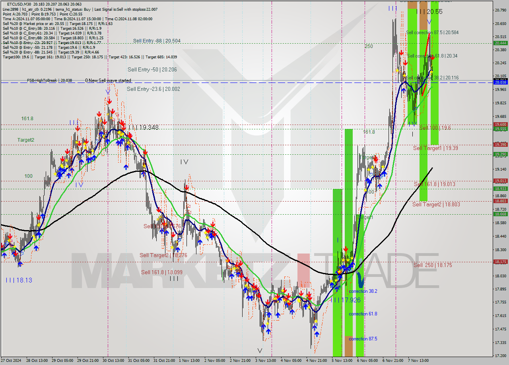Click the red 18.803 price tag
Screen dimensions: 509x365
coord(500,201)
